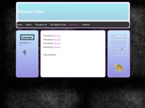Click day 16 in the calendar
Image resolution: width=145 pixels, height=108 pixels.
[112, 52]
